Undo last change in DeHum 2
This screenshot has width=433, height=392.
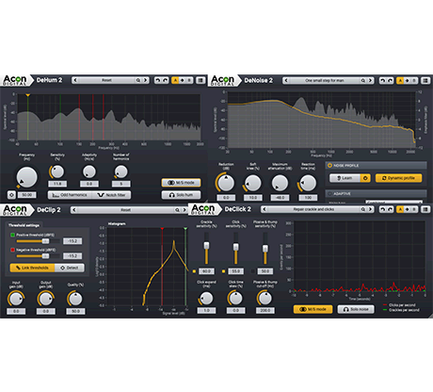tap(158, 80)
